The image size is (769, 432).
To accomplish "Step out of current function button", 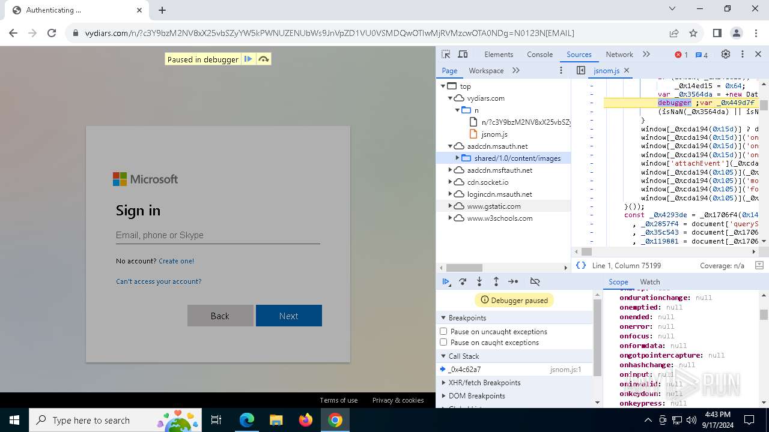I will (496, 281).
